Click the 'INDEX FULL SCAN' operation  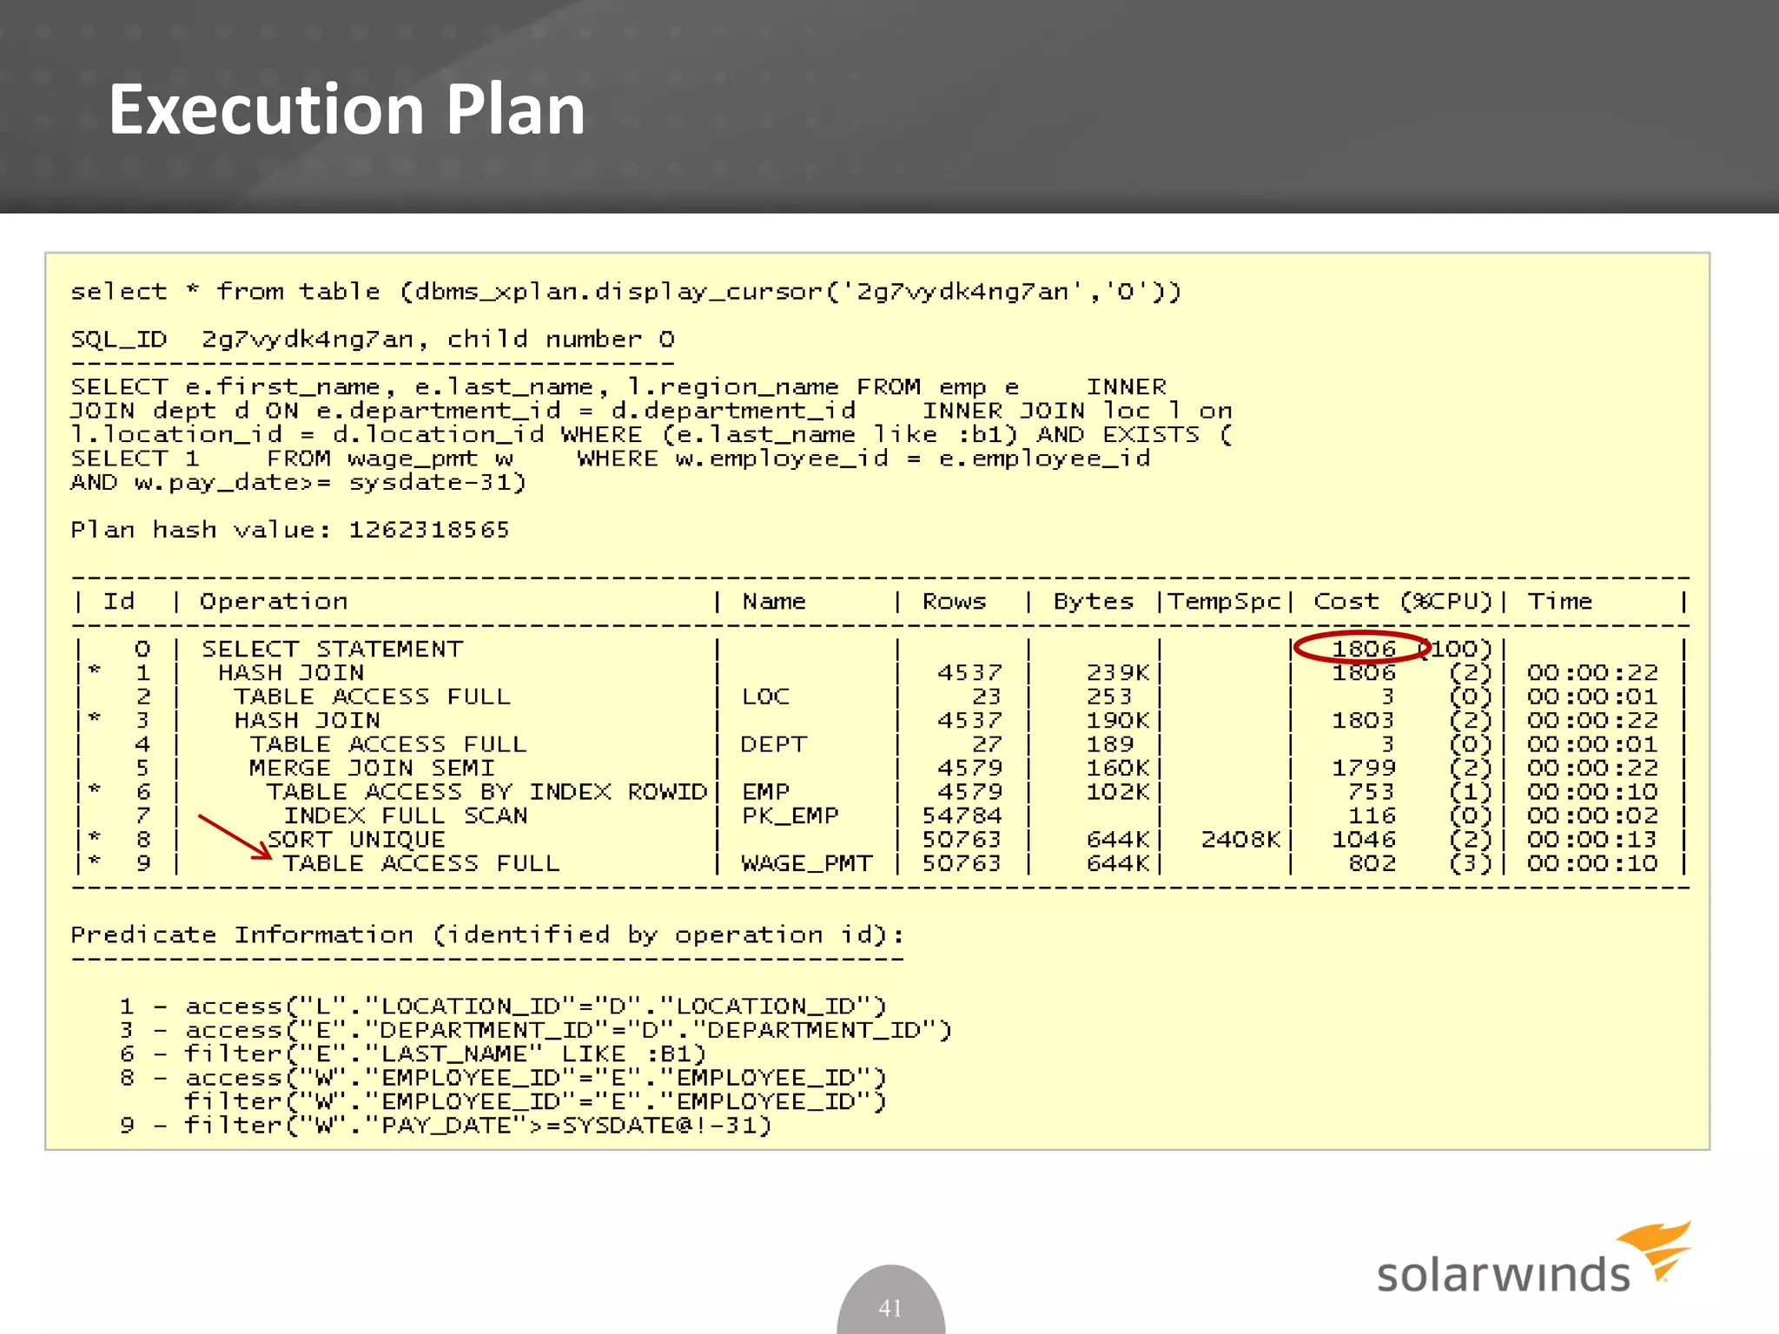pyautogui.click(x=406, y=816)
